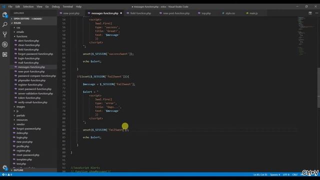
Task: Expand the css folder
Action: pos(33,27)
